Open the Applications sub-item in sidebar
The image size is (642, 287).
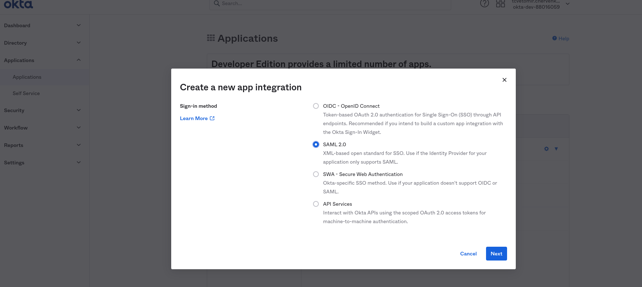coord(27,77)
